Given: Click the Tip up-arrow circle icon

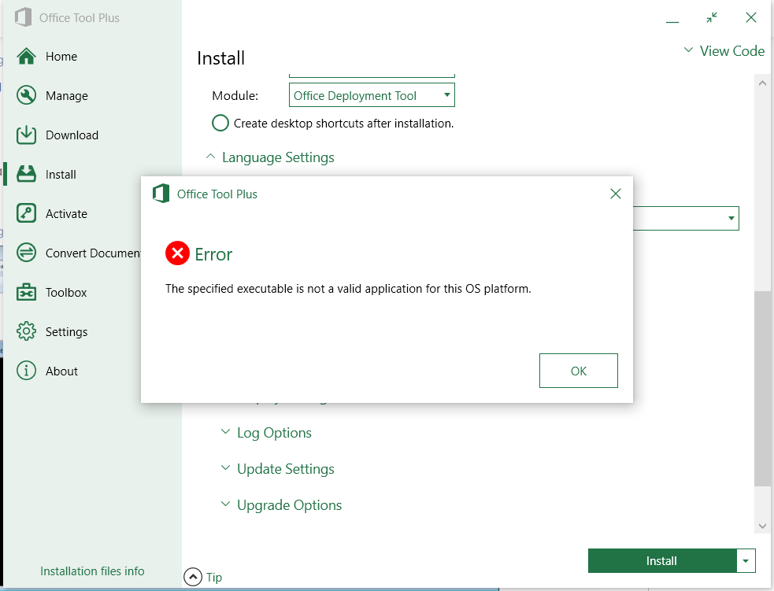Looking at the screenshot, I should click(x=192, y=577).
